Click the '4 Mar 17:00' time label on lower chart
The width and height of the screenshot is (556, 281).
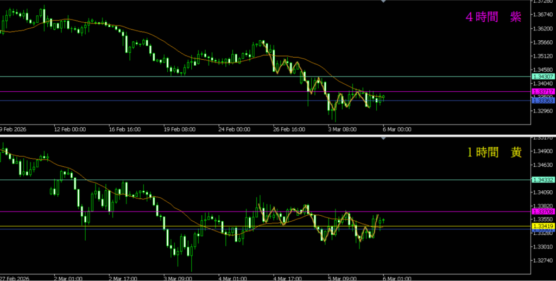[x=288, y=278]
